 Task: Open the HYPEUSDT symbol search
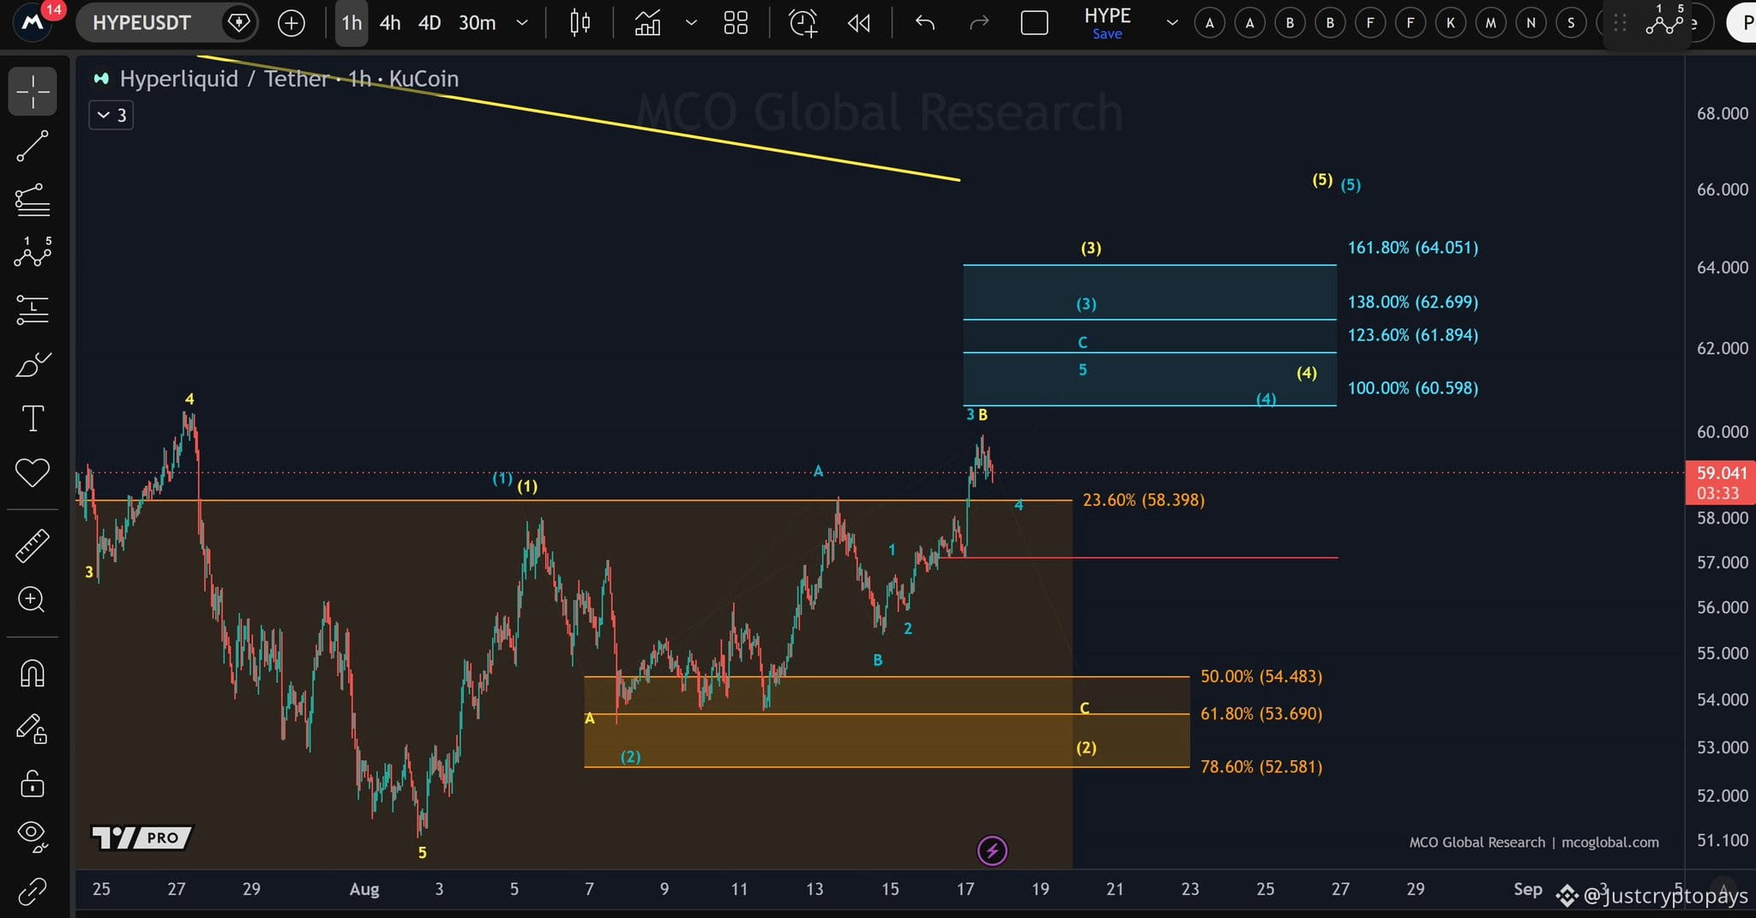tap(142, 23)
